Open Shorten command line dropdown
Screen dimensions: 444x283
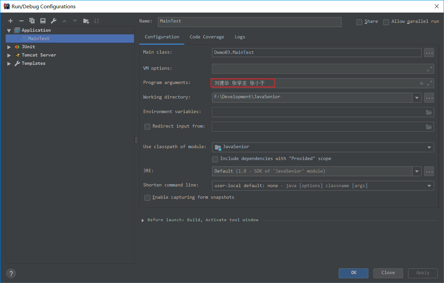tap(429, 186)
